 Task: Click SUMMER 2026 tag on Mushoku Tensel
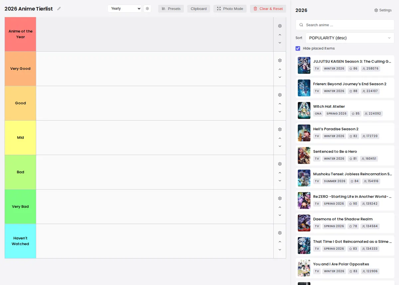pos(334,181)
